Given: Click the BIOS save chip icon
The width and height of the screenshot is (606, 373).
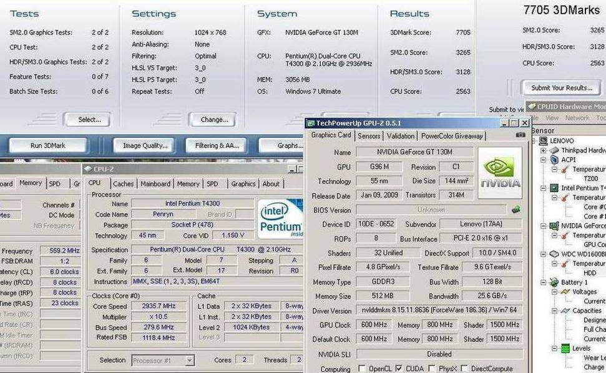Looking at the screenshot, I should (516, 210).
